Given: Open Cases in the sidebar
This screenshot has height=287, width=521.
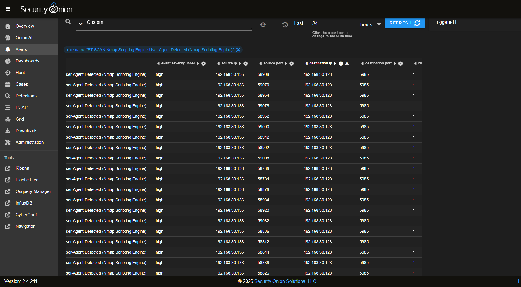Looking at the screenshot, I should (29, 84).
